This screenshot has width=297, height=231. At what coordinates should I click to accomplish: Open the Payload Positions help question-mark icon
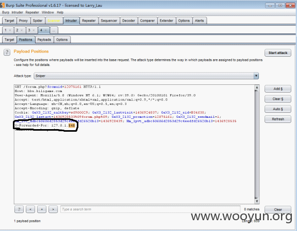point(7,52)
